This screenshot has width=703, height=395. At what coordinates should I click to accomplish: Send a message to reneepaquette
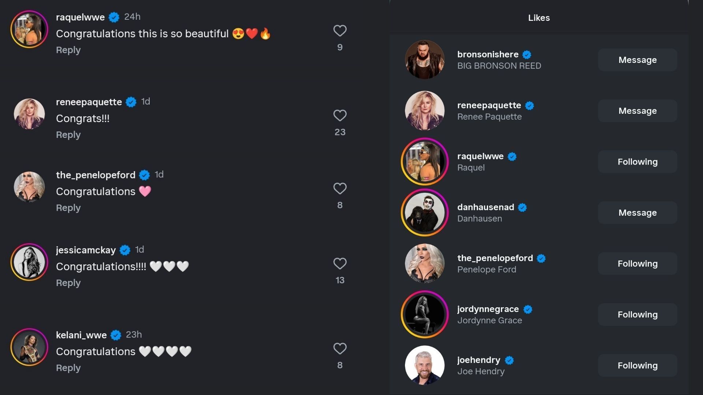click(x=637, y=110)
